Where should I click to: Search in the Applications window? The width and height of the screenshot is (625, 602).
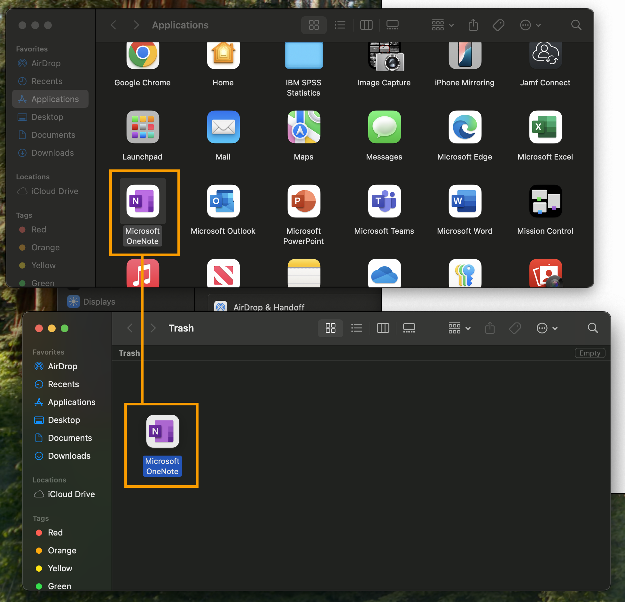[x=576, y=25]
